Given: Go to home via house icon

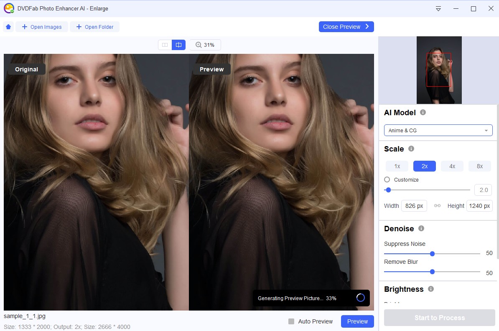Looking at the screenshot, I should pos(8,27).
